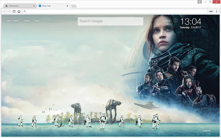Open Chrome three-dot menu
This screenshot has height=138, width=221.
(x=217, y=11)
